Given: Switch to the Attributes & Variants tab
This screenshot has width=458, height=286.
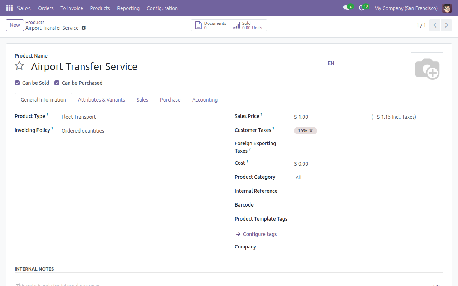Looking at the screenshot, I should tap(101, 100).
